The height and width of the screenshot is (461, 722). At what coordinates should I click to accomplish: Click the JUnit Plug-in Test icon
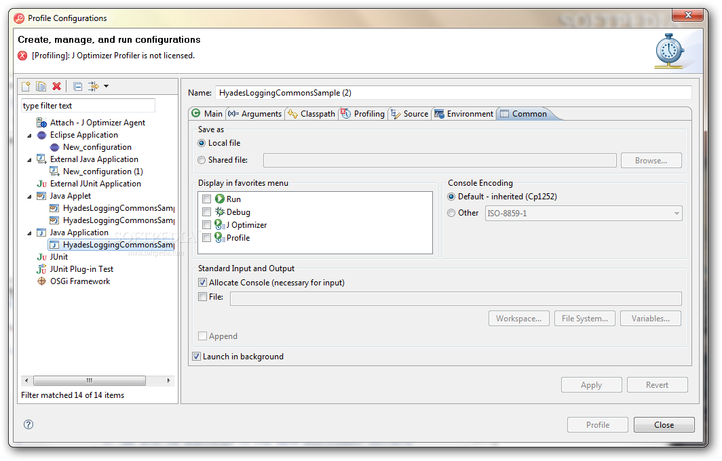(x=41, y=269)
